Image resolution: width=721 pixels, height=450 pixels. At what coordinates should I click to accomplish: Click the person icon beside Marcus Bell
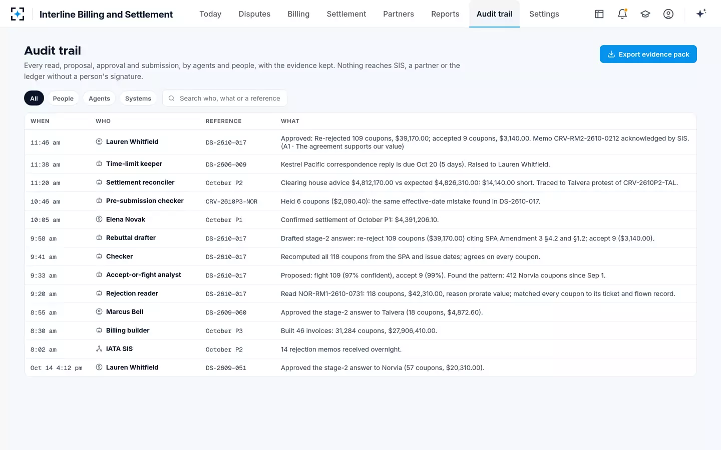click(x=99, y=312)
